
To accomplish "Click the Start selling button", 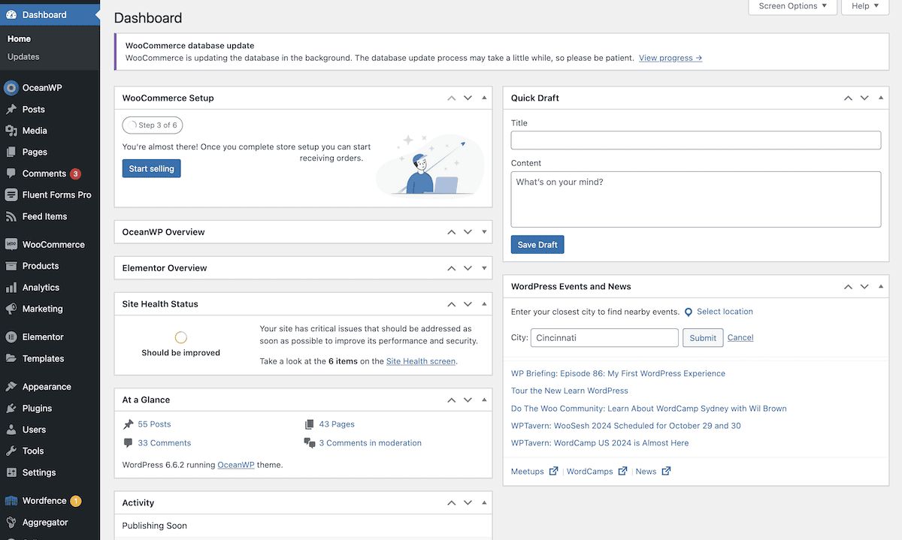I will tap(151, 169).
